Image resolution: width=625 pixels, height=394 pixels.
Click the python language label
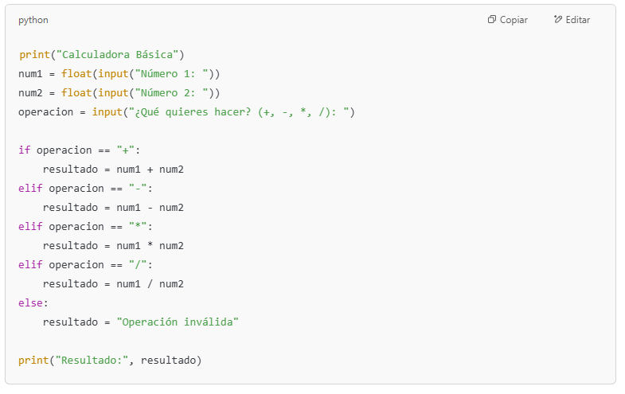[33, 20]
